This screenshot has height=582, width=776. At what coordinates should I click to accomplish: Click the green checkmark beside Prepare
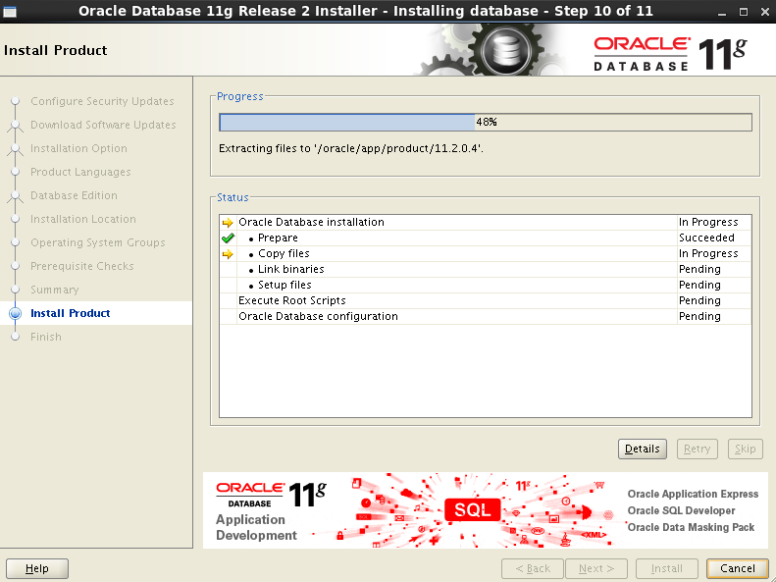pos(228,238)
